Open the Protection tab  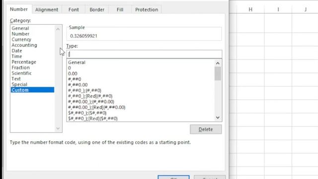tap(147, 9)
